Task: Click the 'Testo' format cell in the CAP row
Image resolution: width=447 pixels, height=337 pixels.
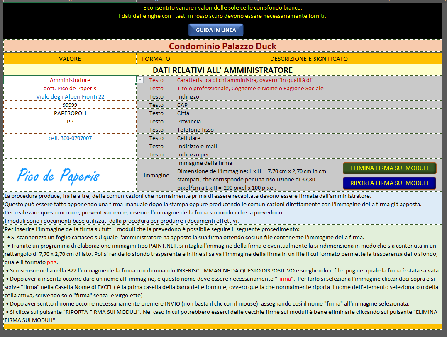Action: (156, 105)
